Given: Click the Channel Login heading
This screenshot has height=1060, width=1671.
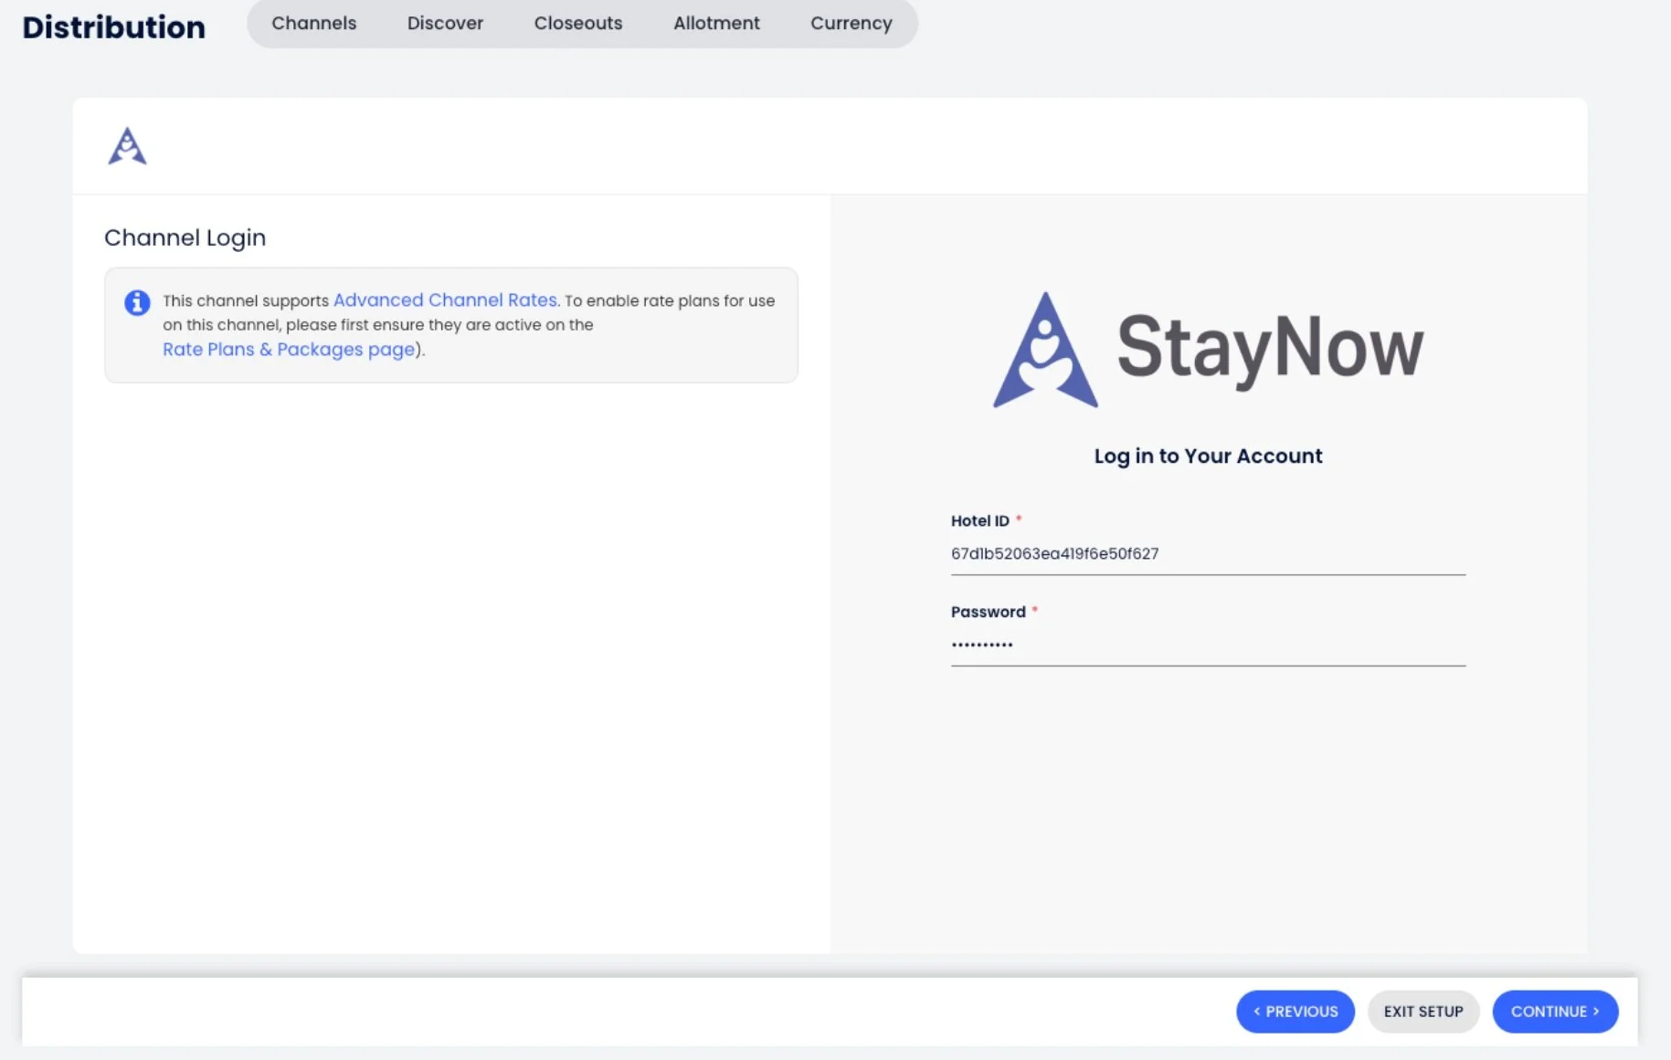Looking at the screenshot, I should [185, 237].
